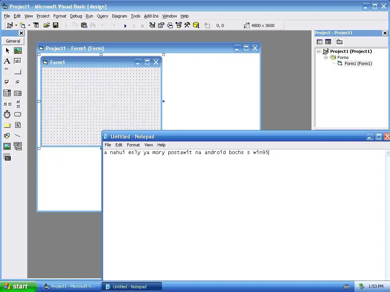
Task: Open the Data View Window icon
Action: [196, 25]
